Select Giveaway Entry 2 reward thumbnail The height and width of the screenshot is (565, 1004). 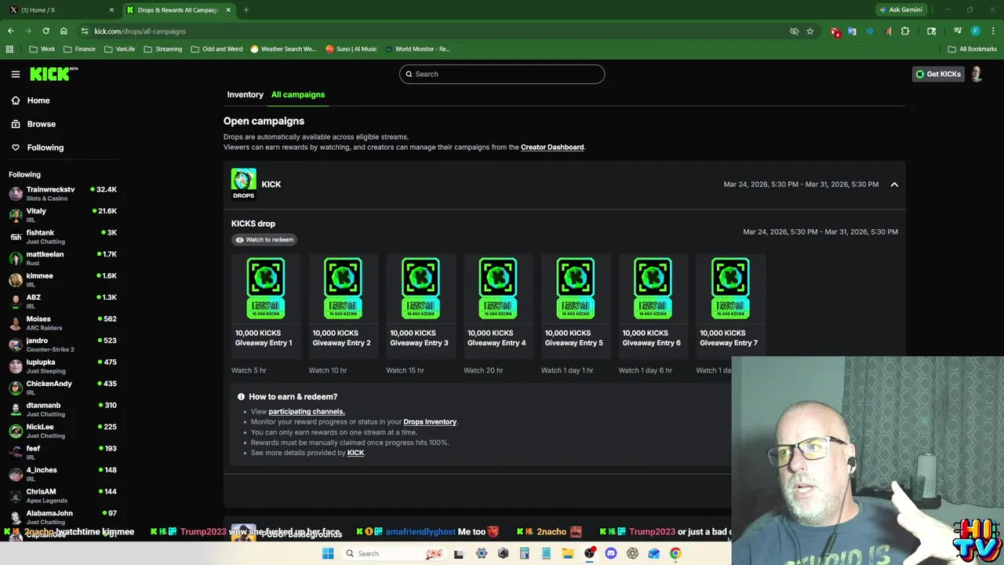pyautogui.click(x=343, y=288)
